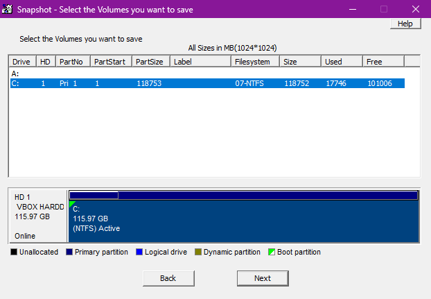Click the PartNo column header

(x=73, y=62)
